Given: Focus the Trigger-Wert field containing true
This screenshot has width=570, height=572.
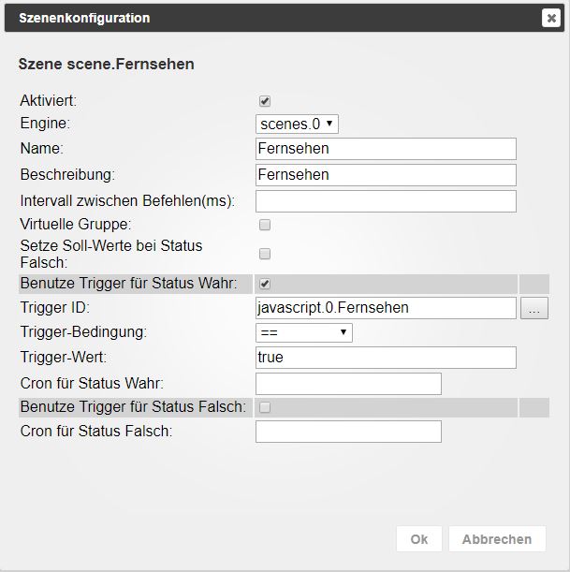Looking at the screenshot, I should [x=386, y=358].
